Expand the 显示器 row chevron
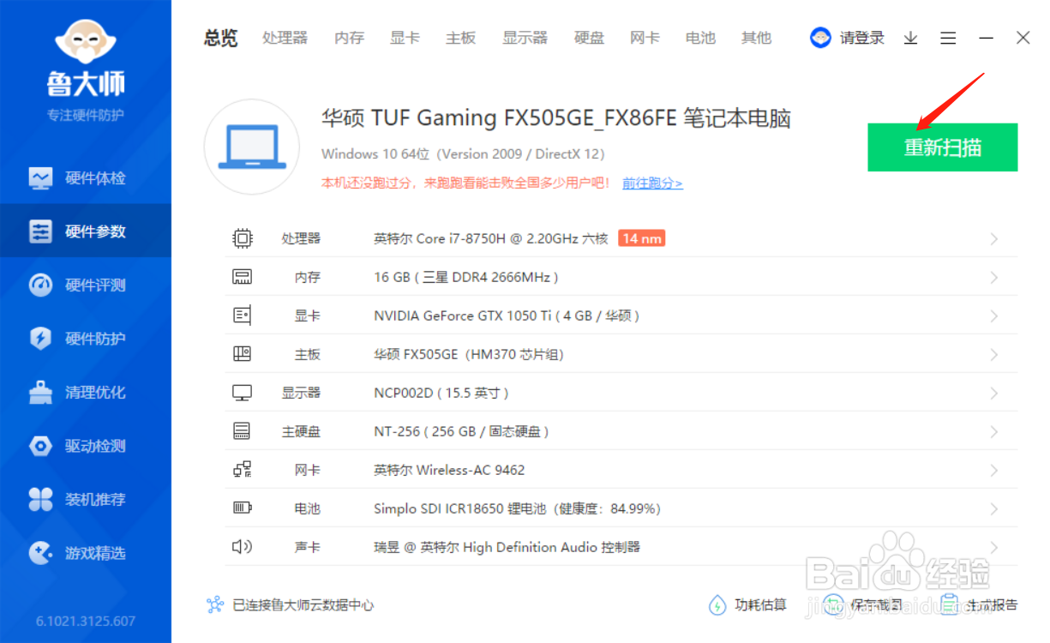 click(994, 393)
